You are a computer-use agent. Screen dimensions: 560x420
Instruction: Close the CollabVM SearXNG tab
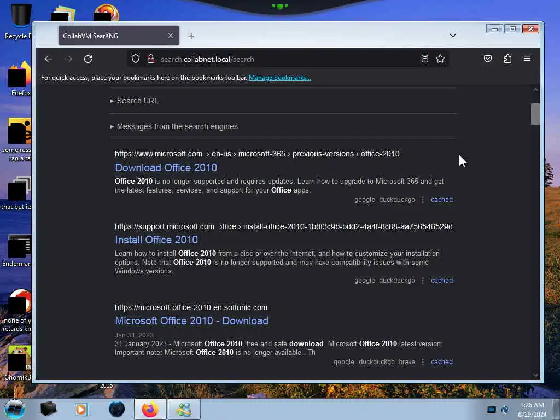171,36
